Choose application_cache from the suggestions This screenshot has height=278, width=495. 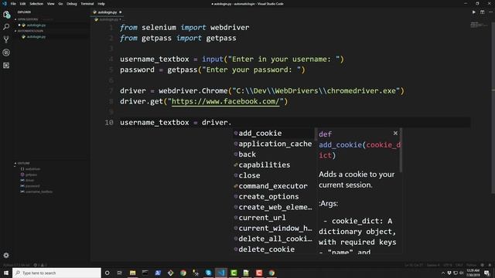coord(273,144)
